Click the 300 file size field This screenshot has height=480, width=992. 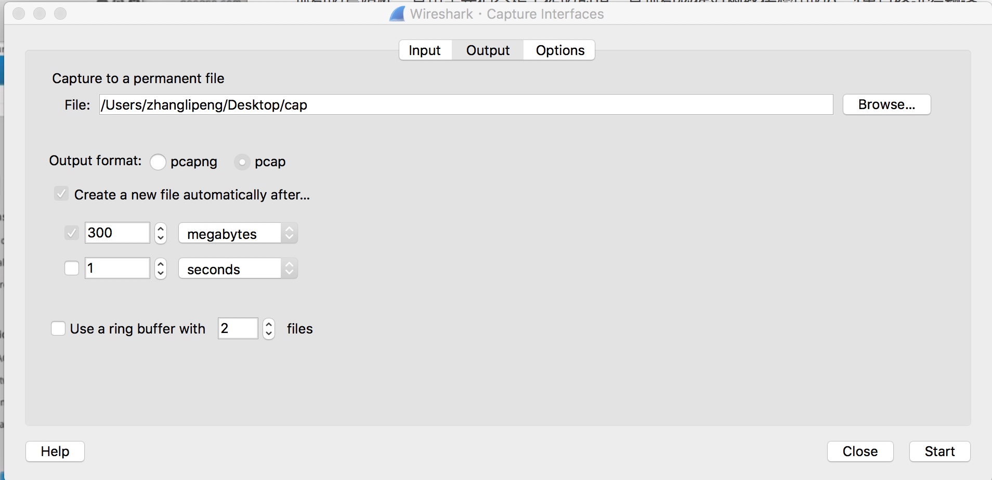click(x=118, y=233)
